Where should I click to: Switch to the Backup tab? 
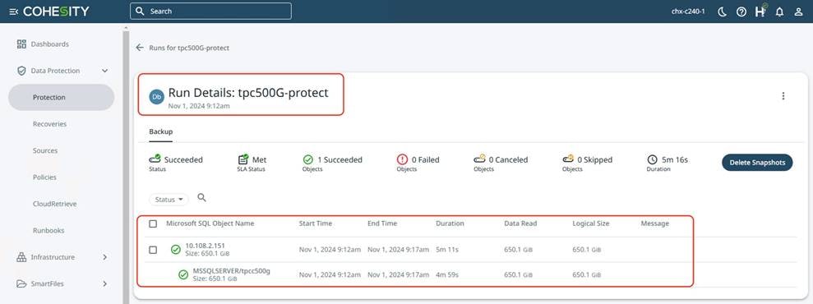(x=161, y=131)
